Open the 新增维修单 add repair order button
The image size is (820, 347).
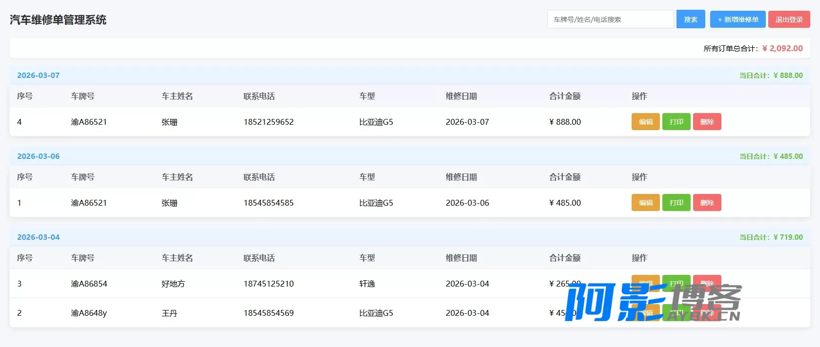tap(738, 19)
